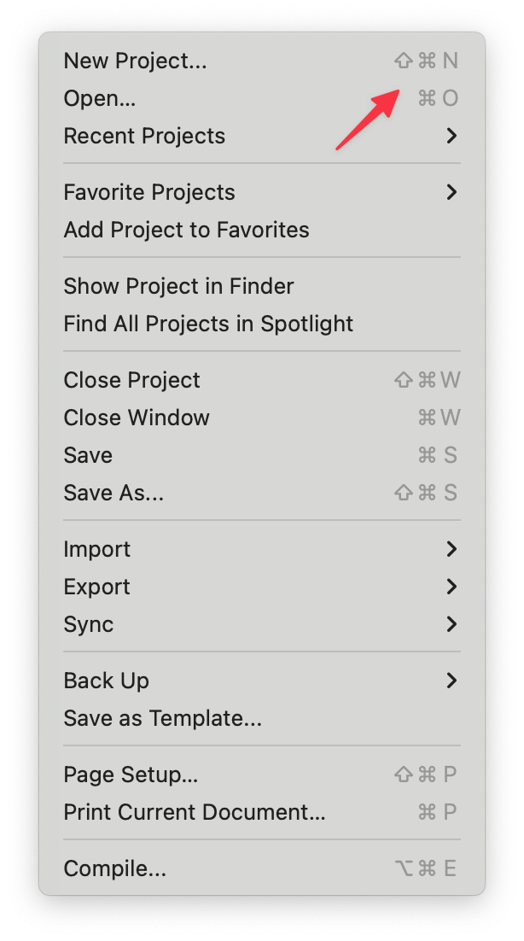Expand the Sync submenu
Image resolution: width=524 pixels, height=941 pixels.
pos(88,624)
